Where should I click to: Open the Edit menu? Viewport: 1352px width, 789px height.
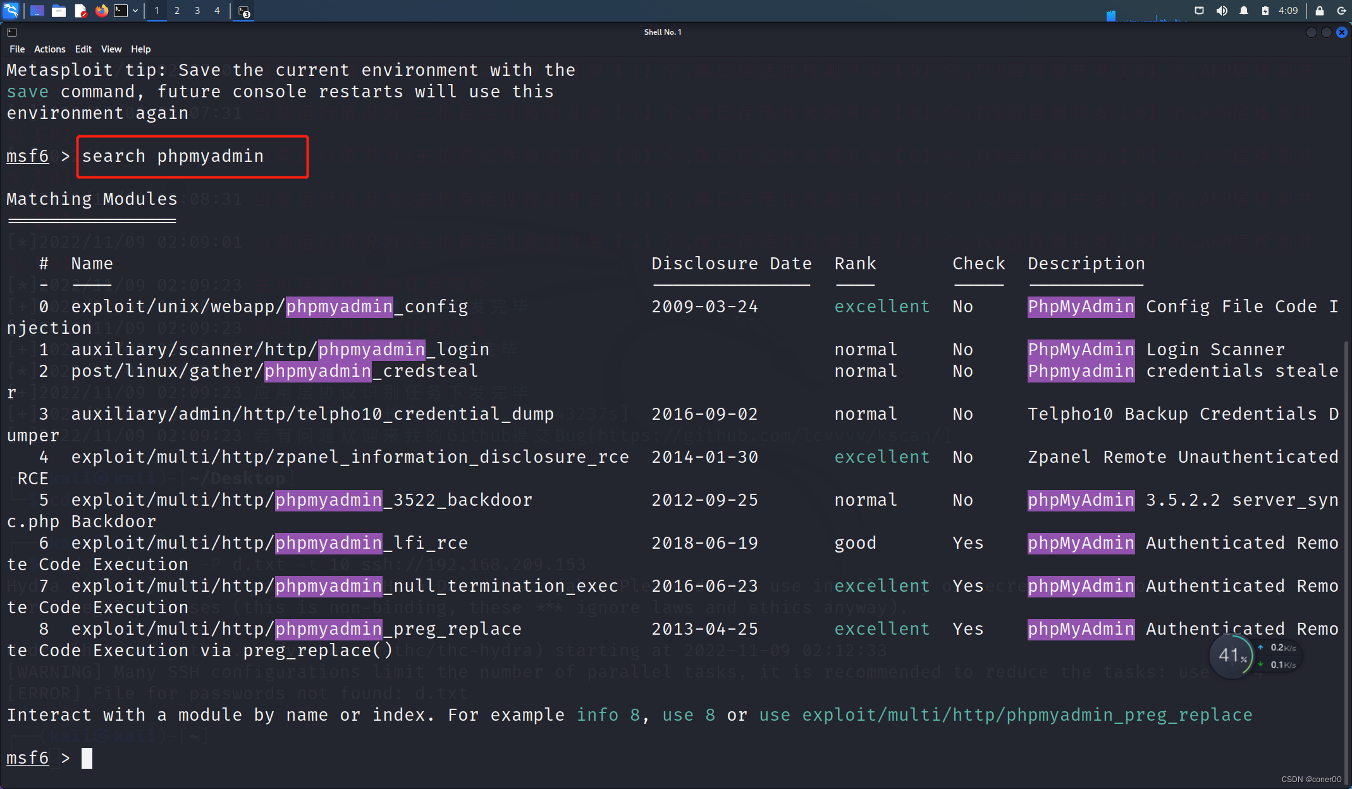pyautogui.click(x=83, y=49)
